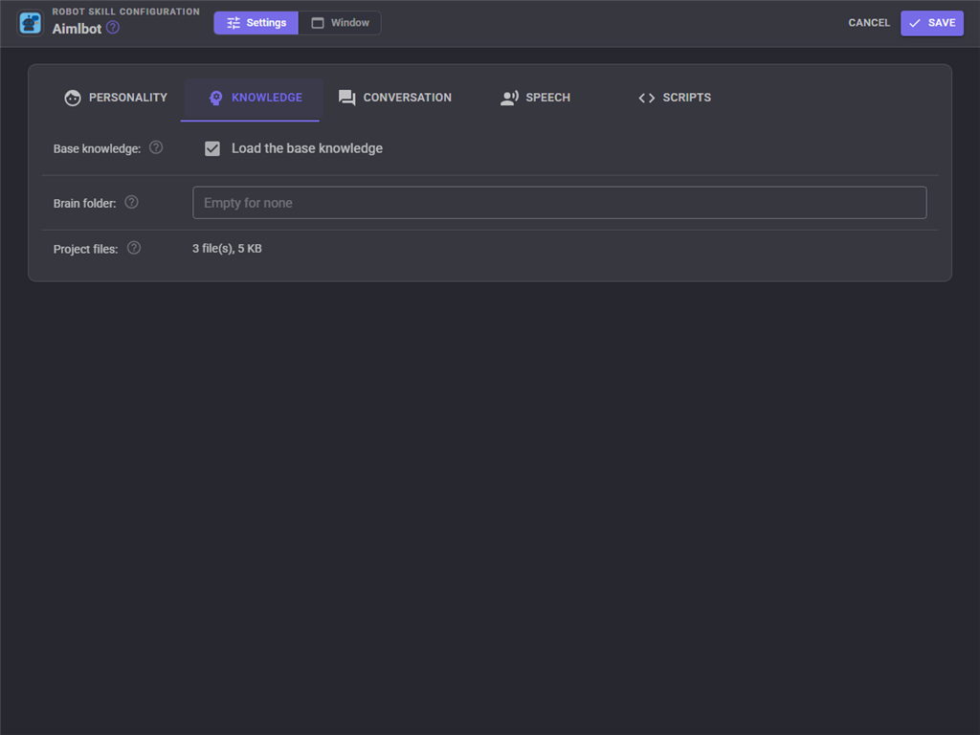Open help next to Aimlbot title
Screen dimensions: 980x735
(x=113, y=28)
